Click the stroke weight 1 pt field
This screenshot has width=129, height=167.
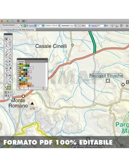click(39, 26)
